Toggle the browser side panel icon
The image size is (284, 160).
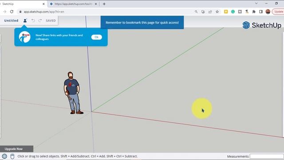[x=261, y=12]
